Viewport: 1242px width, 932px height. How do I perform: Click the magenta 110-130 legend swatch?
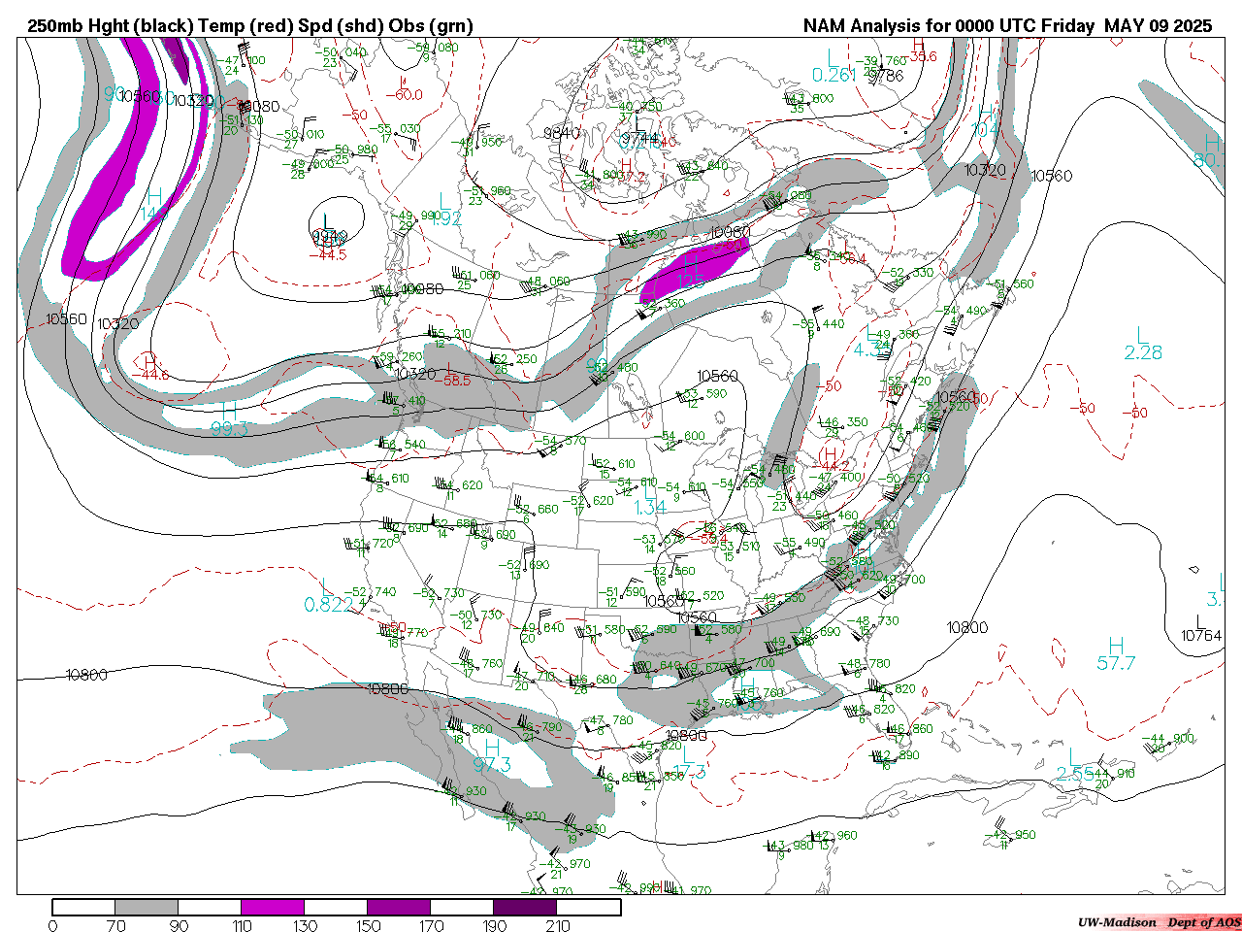[273, 907]
